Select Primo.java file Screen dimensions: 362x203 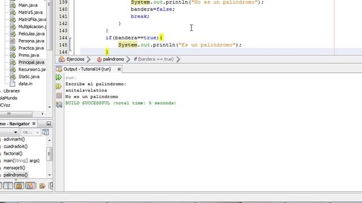[x=29, y=55]
